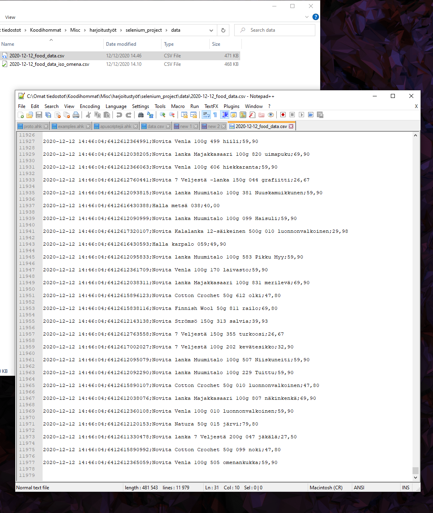
Task: Open the Encoding menu
Action: click(90, 106)
